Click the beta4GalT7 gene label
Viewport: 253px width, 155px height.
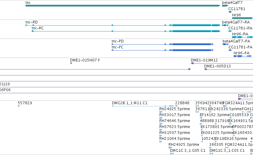(232, 3)
